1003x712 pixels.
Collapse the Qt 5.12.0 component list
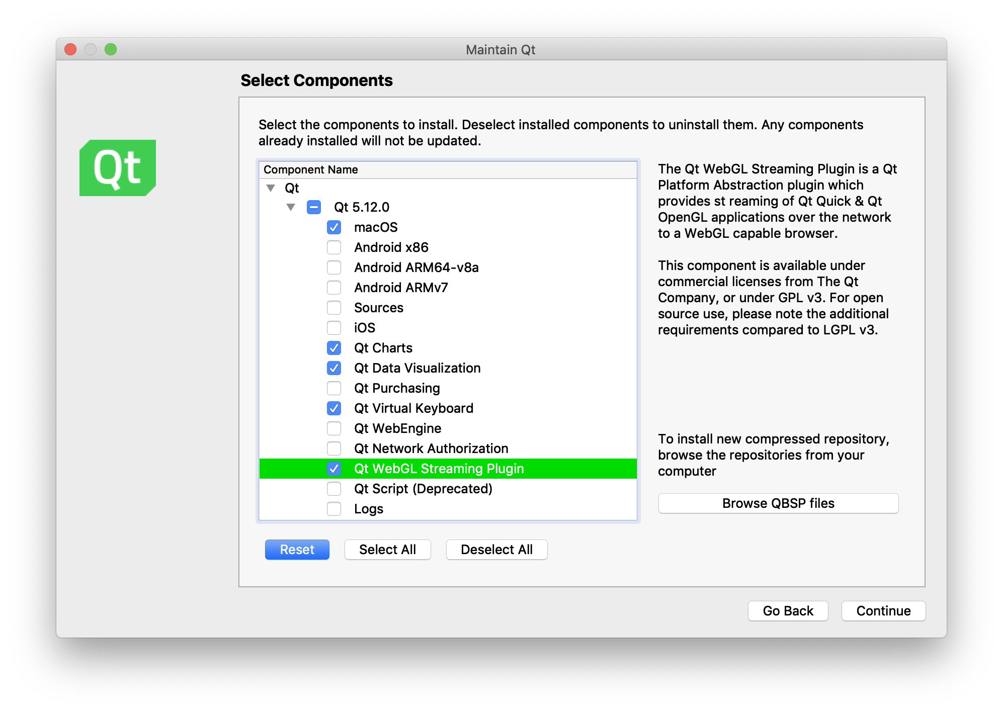[x=291, y=207]
